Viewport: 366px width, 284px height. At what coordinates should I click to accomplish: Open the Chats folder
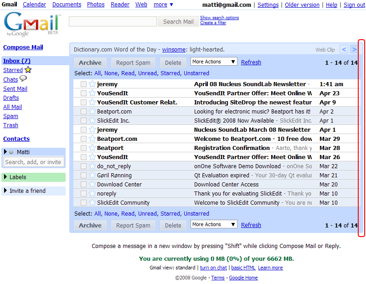(x=10, y=80)
